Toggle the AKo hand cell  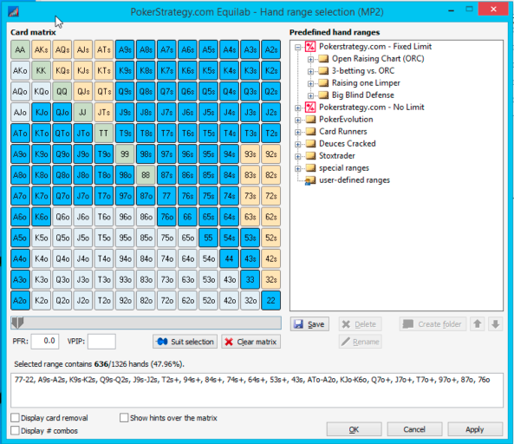point(20,70)
